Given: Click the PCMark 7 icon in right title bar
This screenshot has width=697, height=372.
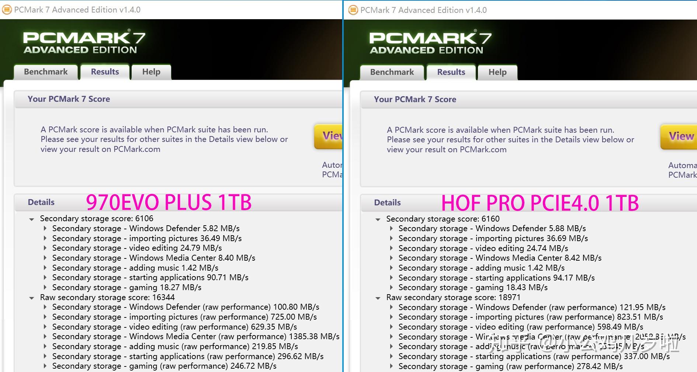Looking at the screenshot, I should (353, 10).
